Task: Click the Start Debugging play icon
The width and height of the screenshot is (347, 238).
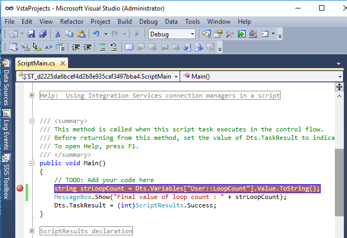Action: 137,34
